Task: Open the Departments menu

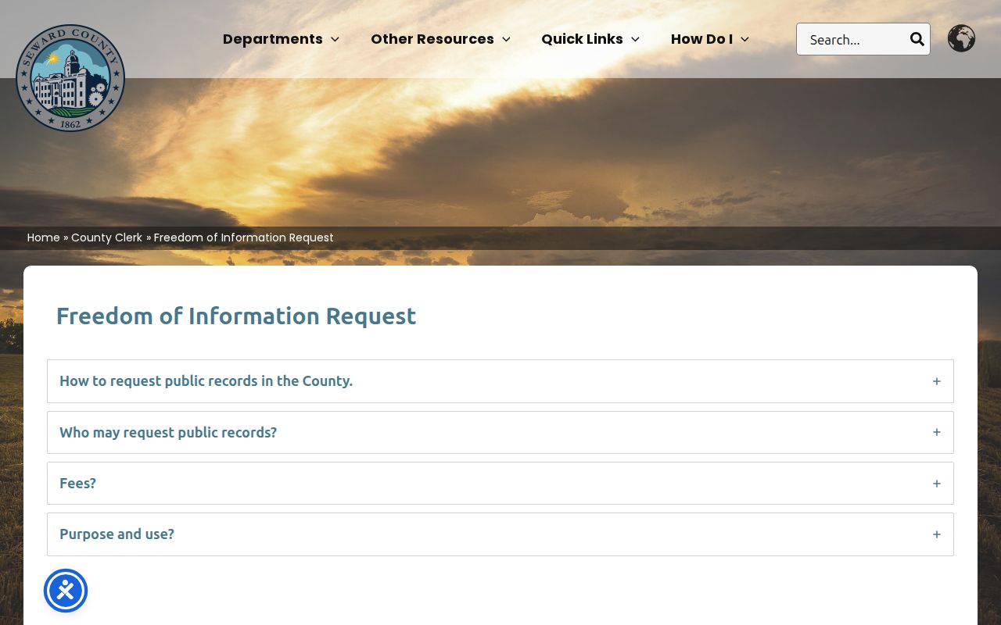Action: (281, 39)
